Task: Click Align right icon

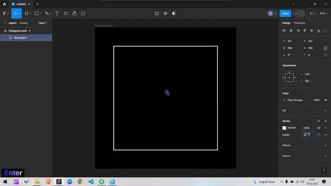Action: 298,31
